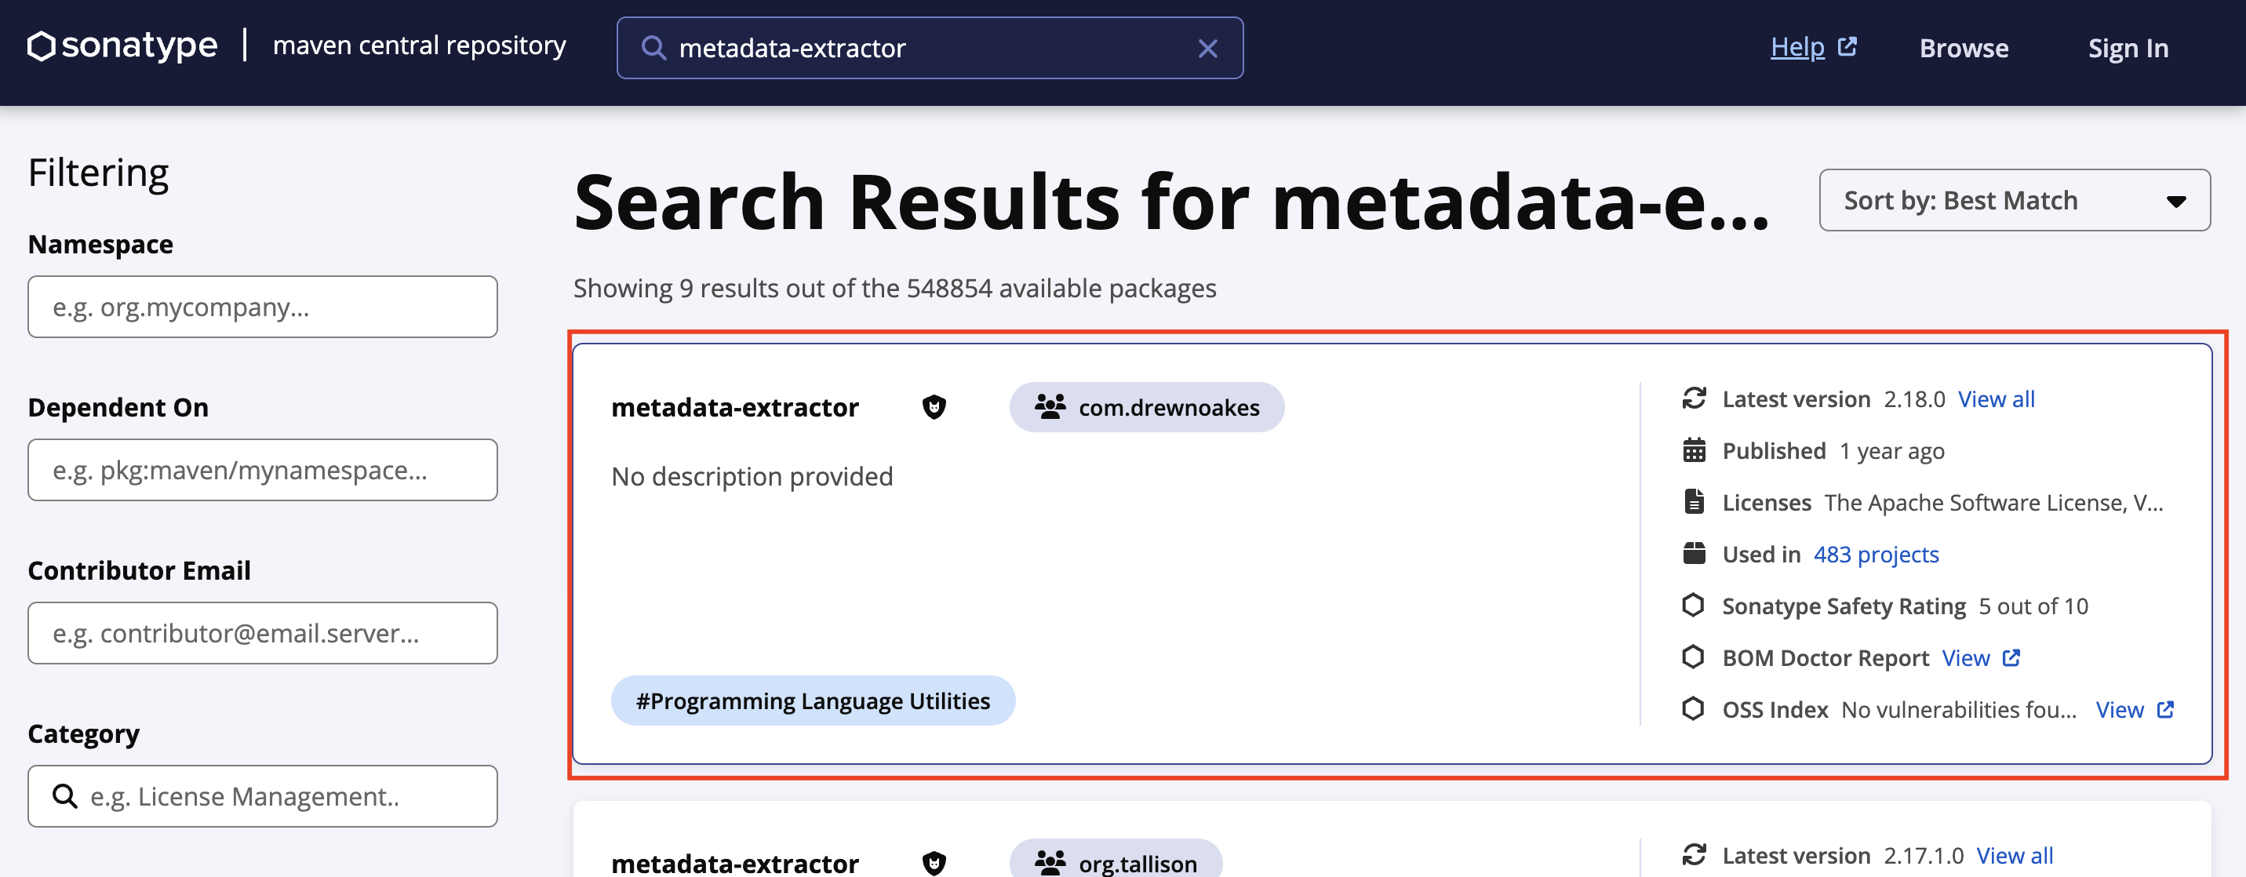This screenshot has width=2246, height=877.
Task: Select the org.tallison namespace chip
Action: [x=1116, y=860]
